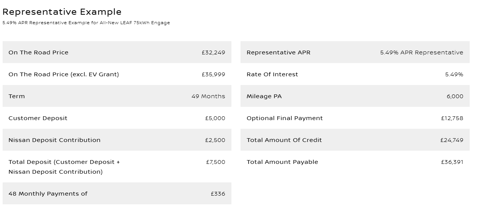Select the £5,000 deposit value

point(215,118)
